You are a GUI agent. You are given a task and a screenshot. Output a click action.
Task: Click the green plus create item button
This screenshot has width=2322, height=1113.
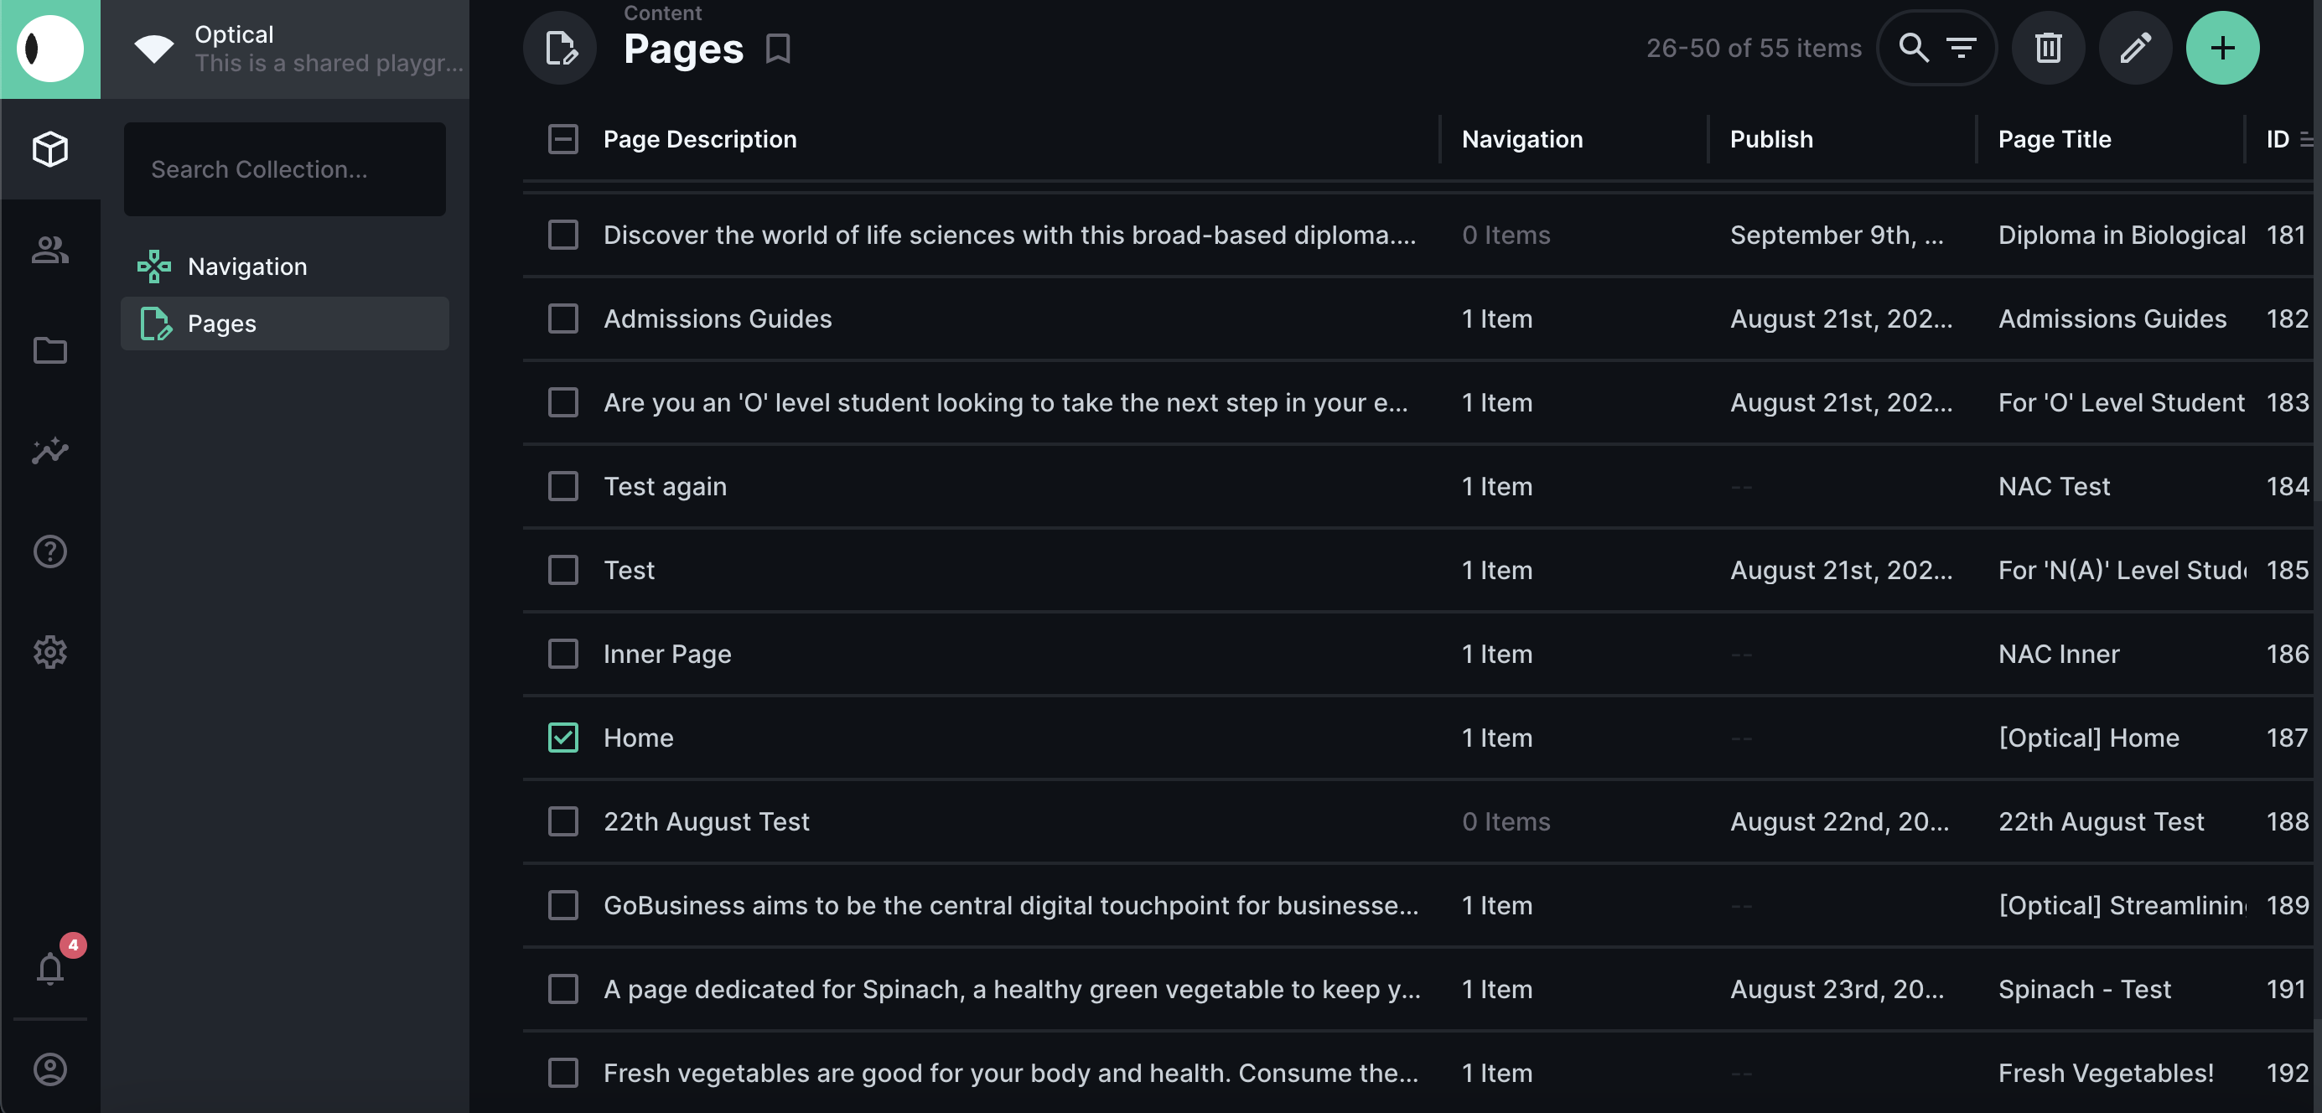[2222, 48]
